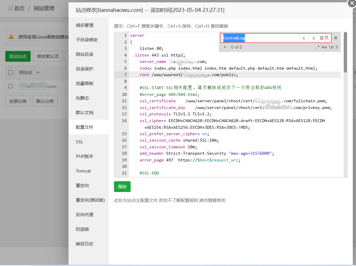Click 网站管理 in the breadcrumb
Image resolution: width=356 pixels, height=266 pixels.
tap(44, 8)
